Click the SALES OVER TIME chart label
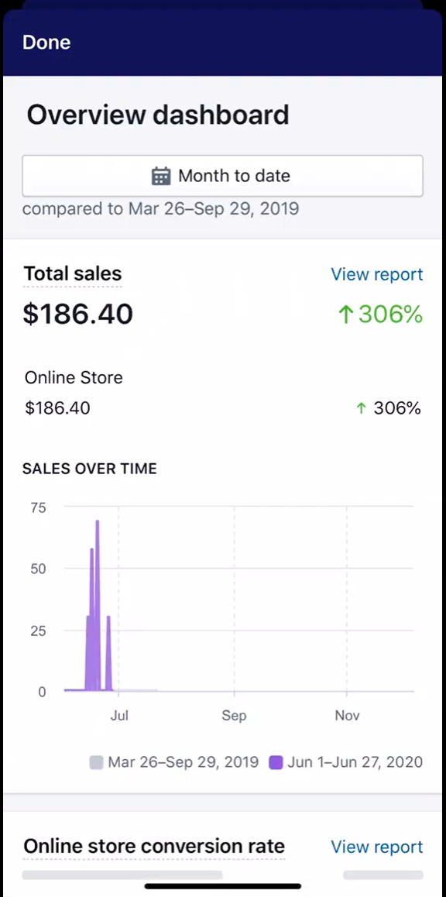Image resolution: width=446 pixels, height=897 pixels. pos(89,469)
